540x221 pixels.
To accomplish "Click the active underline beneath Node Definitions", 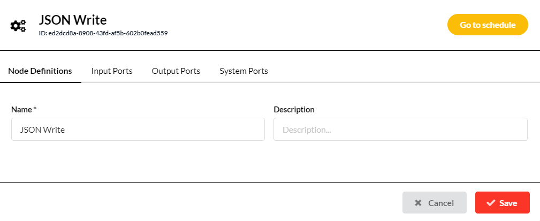I will [x=41, y=82].
